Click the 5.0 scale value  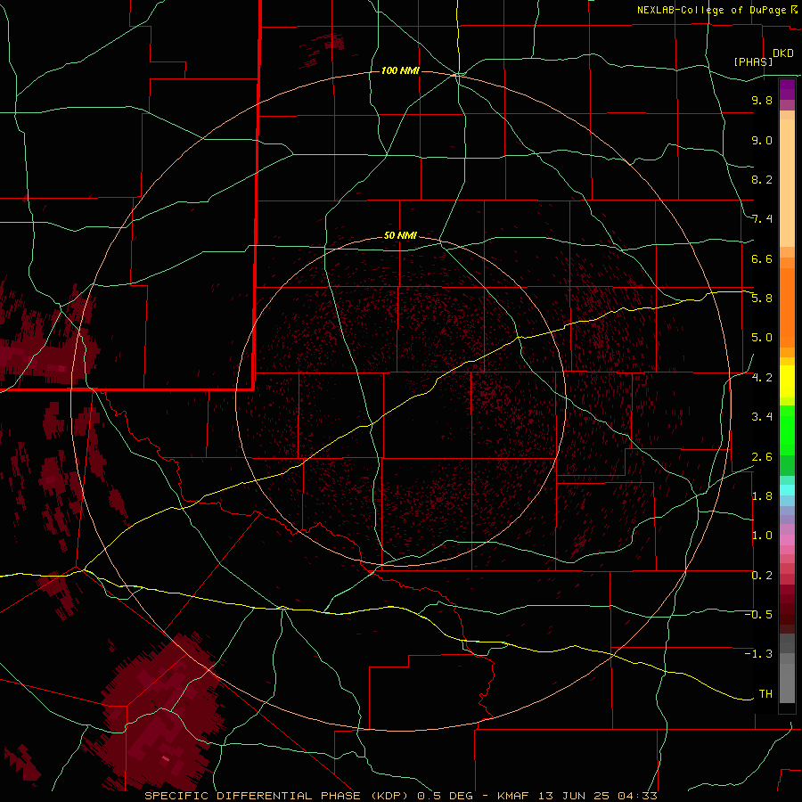tap(762, 338)
